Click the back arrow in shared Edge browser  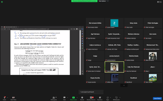pyautogui.click(x=2, y=29)
